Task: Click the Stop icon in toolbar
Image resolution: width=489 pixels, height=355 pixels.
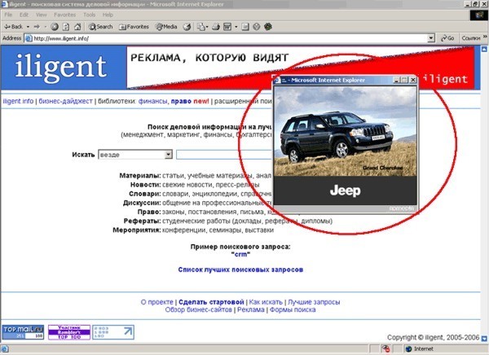Action: pos(55,27)
